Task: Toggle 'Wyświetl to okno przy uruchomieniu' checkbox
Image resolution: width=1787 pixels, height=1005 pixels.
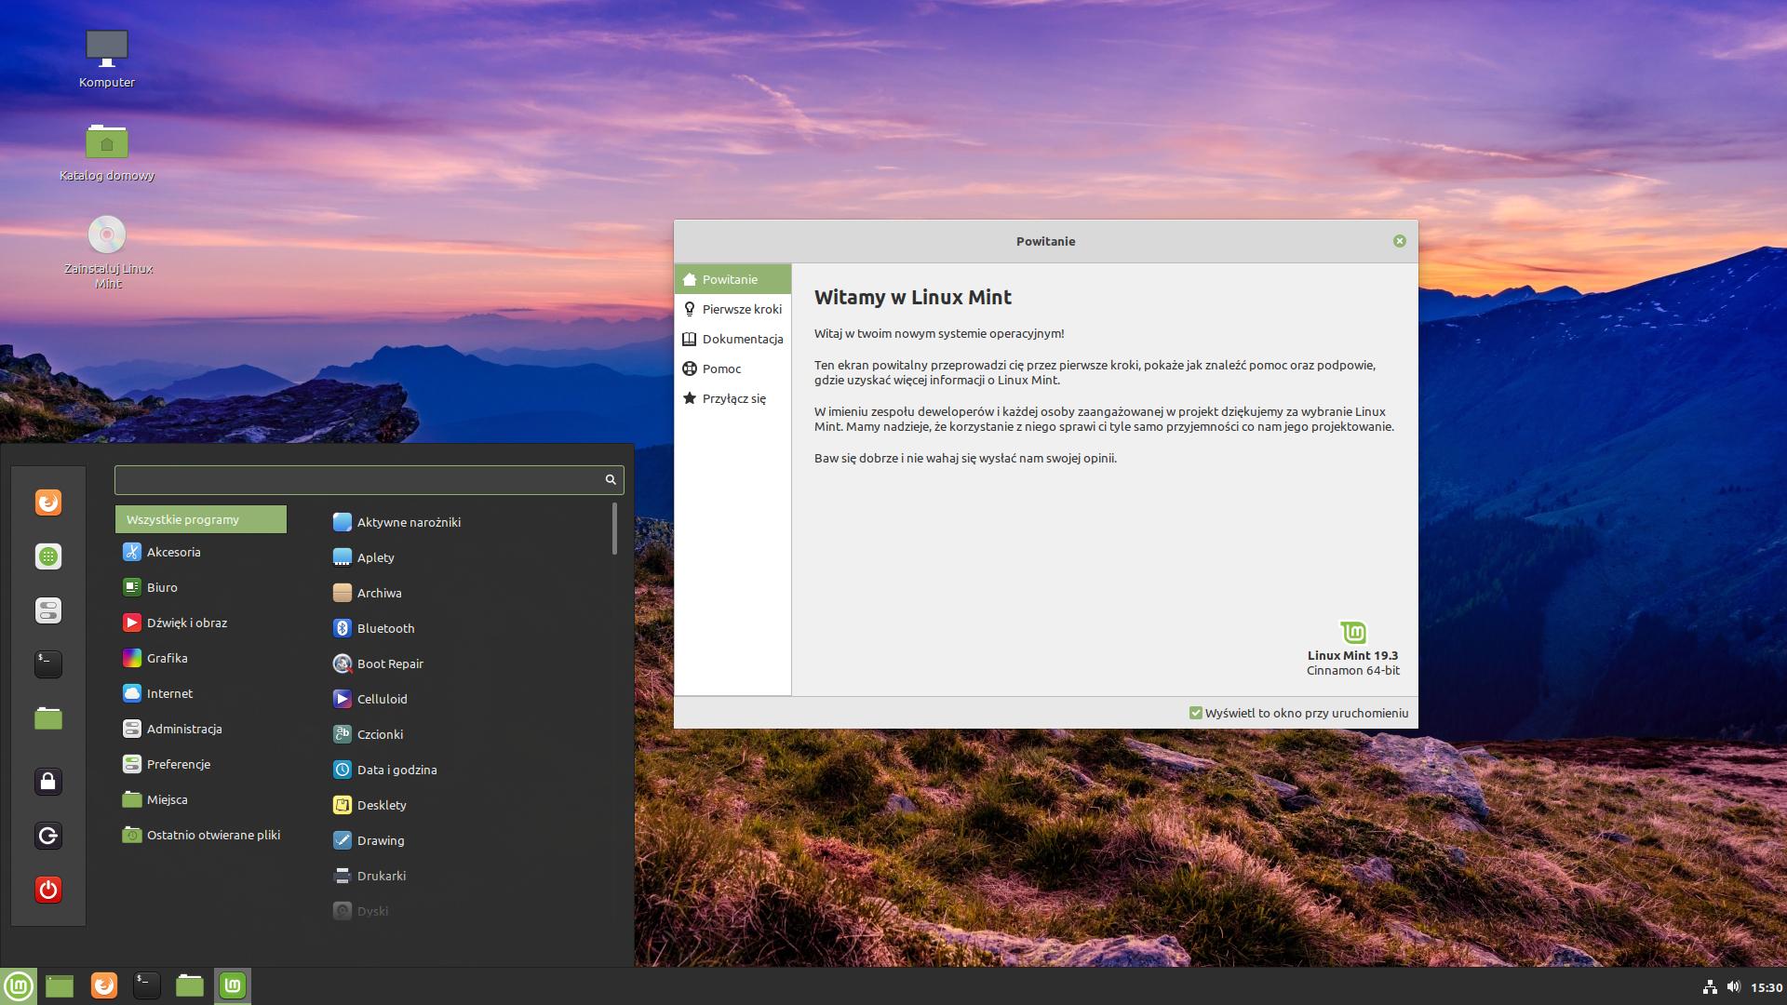Action: 1196,713
